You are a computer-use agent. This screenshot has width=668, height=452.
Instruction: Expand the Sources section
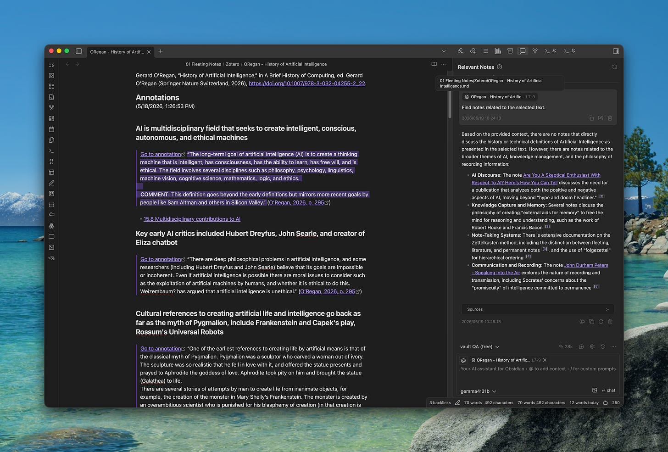tap(538, 309)
